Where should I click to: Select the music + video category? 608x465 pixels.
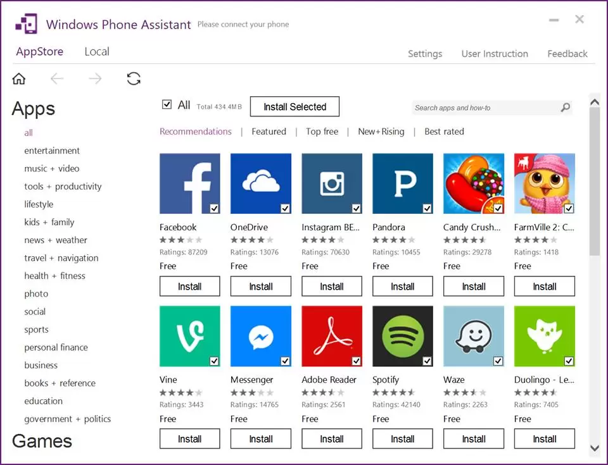tap(51, 168)
